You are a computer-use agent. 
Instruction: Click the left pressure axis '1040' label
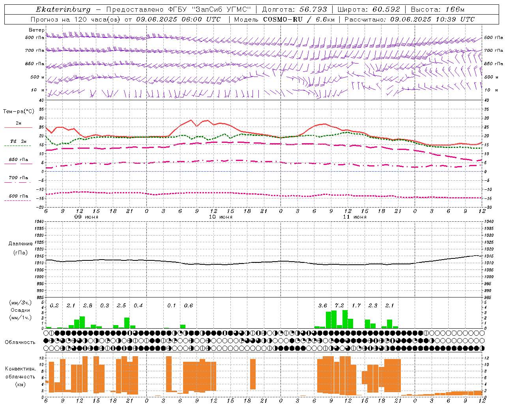[x=39, y=221]
